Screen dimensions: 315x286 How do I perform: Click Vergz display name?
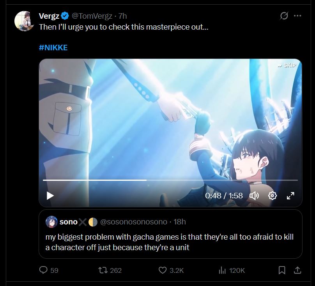(49, 16)
